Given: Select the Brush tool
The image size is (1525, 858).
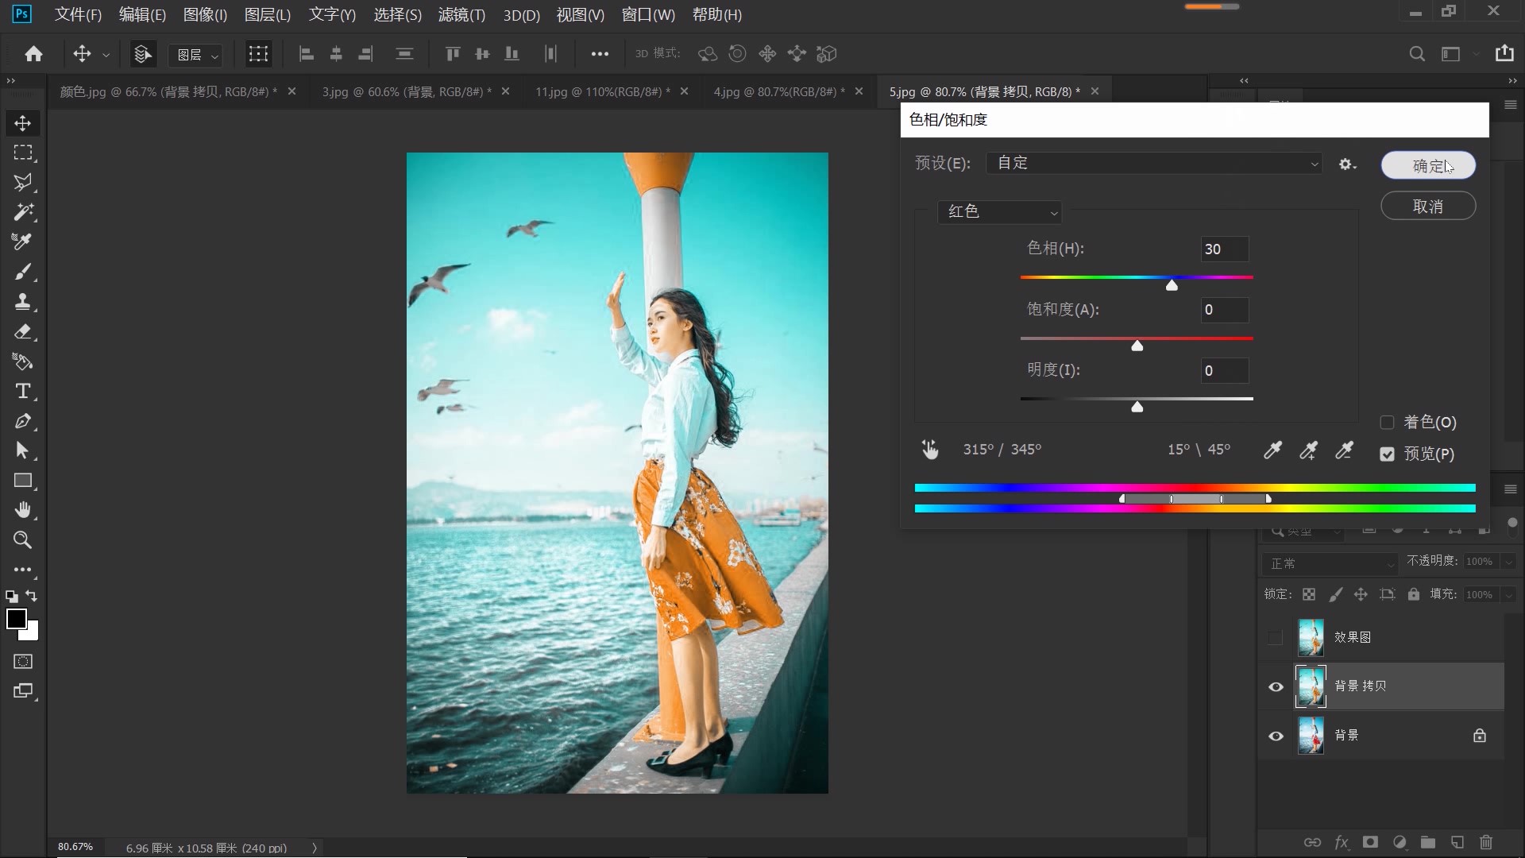Looking at the screenshot, I should coord(23,272).
